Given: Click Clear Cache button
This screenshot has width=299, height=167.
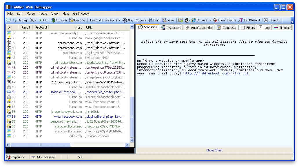Looking at the screenshot, I should coord(225,20).
